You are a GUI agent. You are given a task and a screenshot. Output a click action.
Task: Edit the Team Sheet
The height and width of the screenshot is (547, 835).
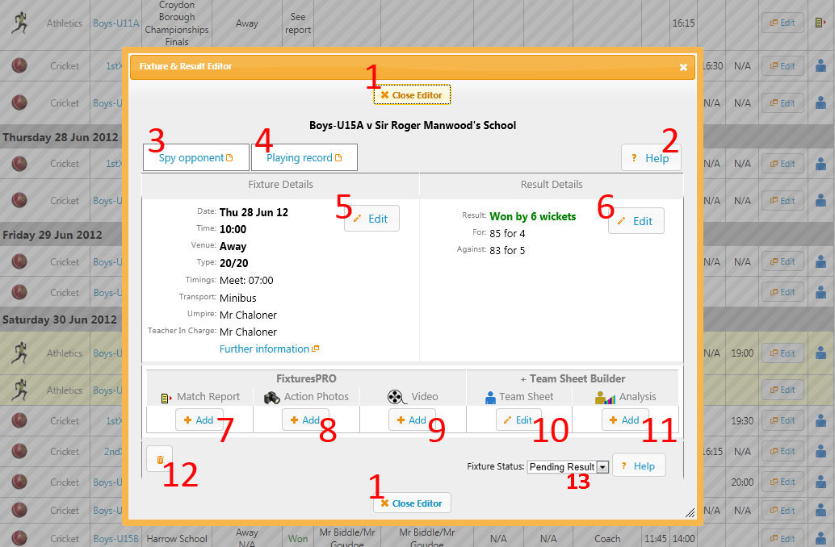coord(518,420)
